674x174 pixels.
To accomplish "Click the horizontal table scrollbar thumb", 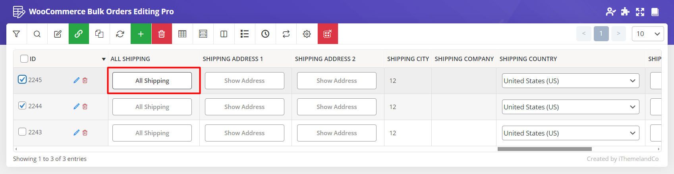I will point(544,149).
